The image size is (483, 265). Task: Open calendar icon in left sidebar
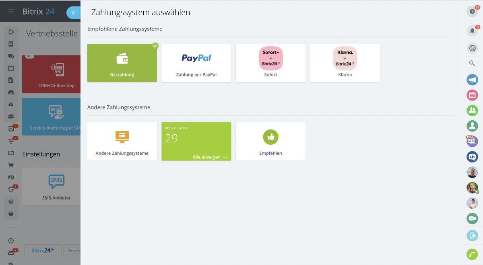tap(11, 68)
